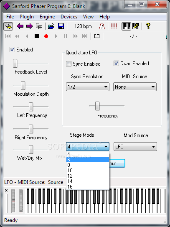Minimize the Sanford Phaser window

[130, 5]
